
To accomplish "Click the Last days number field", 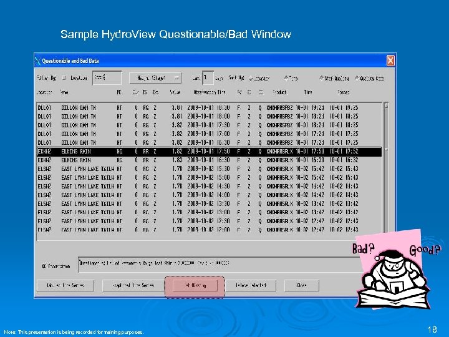I will (x=208, y=78).
